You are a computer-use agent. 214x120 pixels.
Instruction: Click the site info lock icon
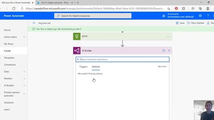22,8
